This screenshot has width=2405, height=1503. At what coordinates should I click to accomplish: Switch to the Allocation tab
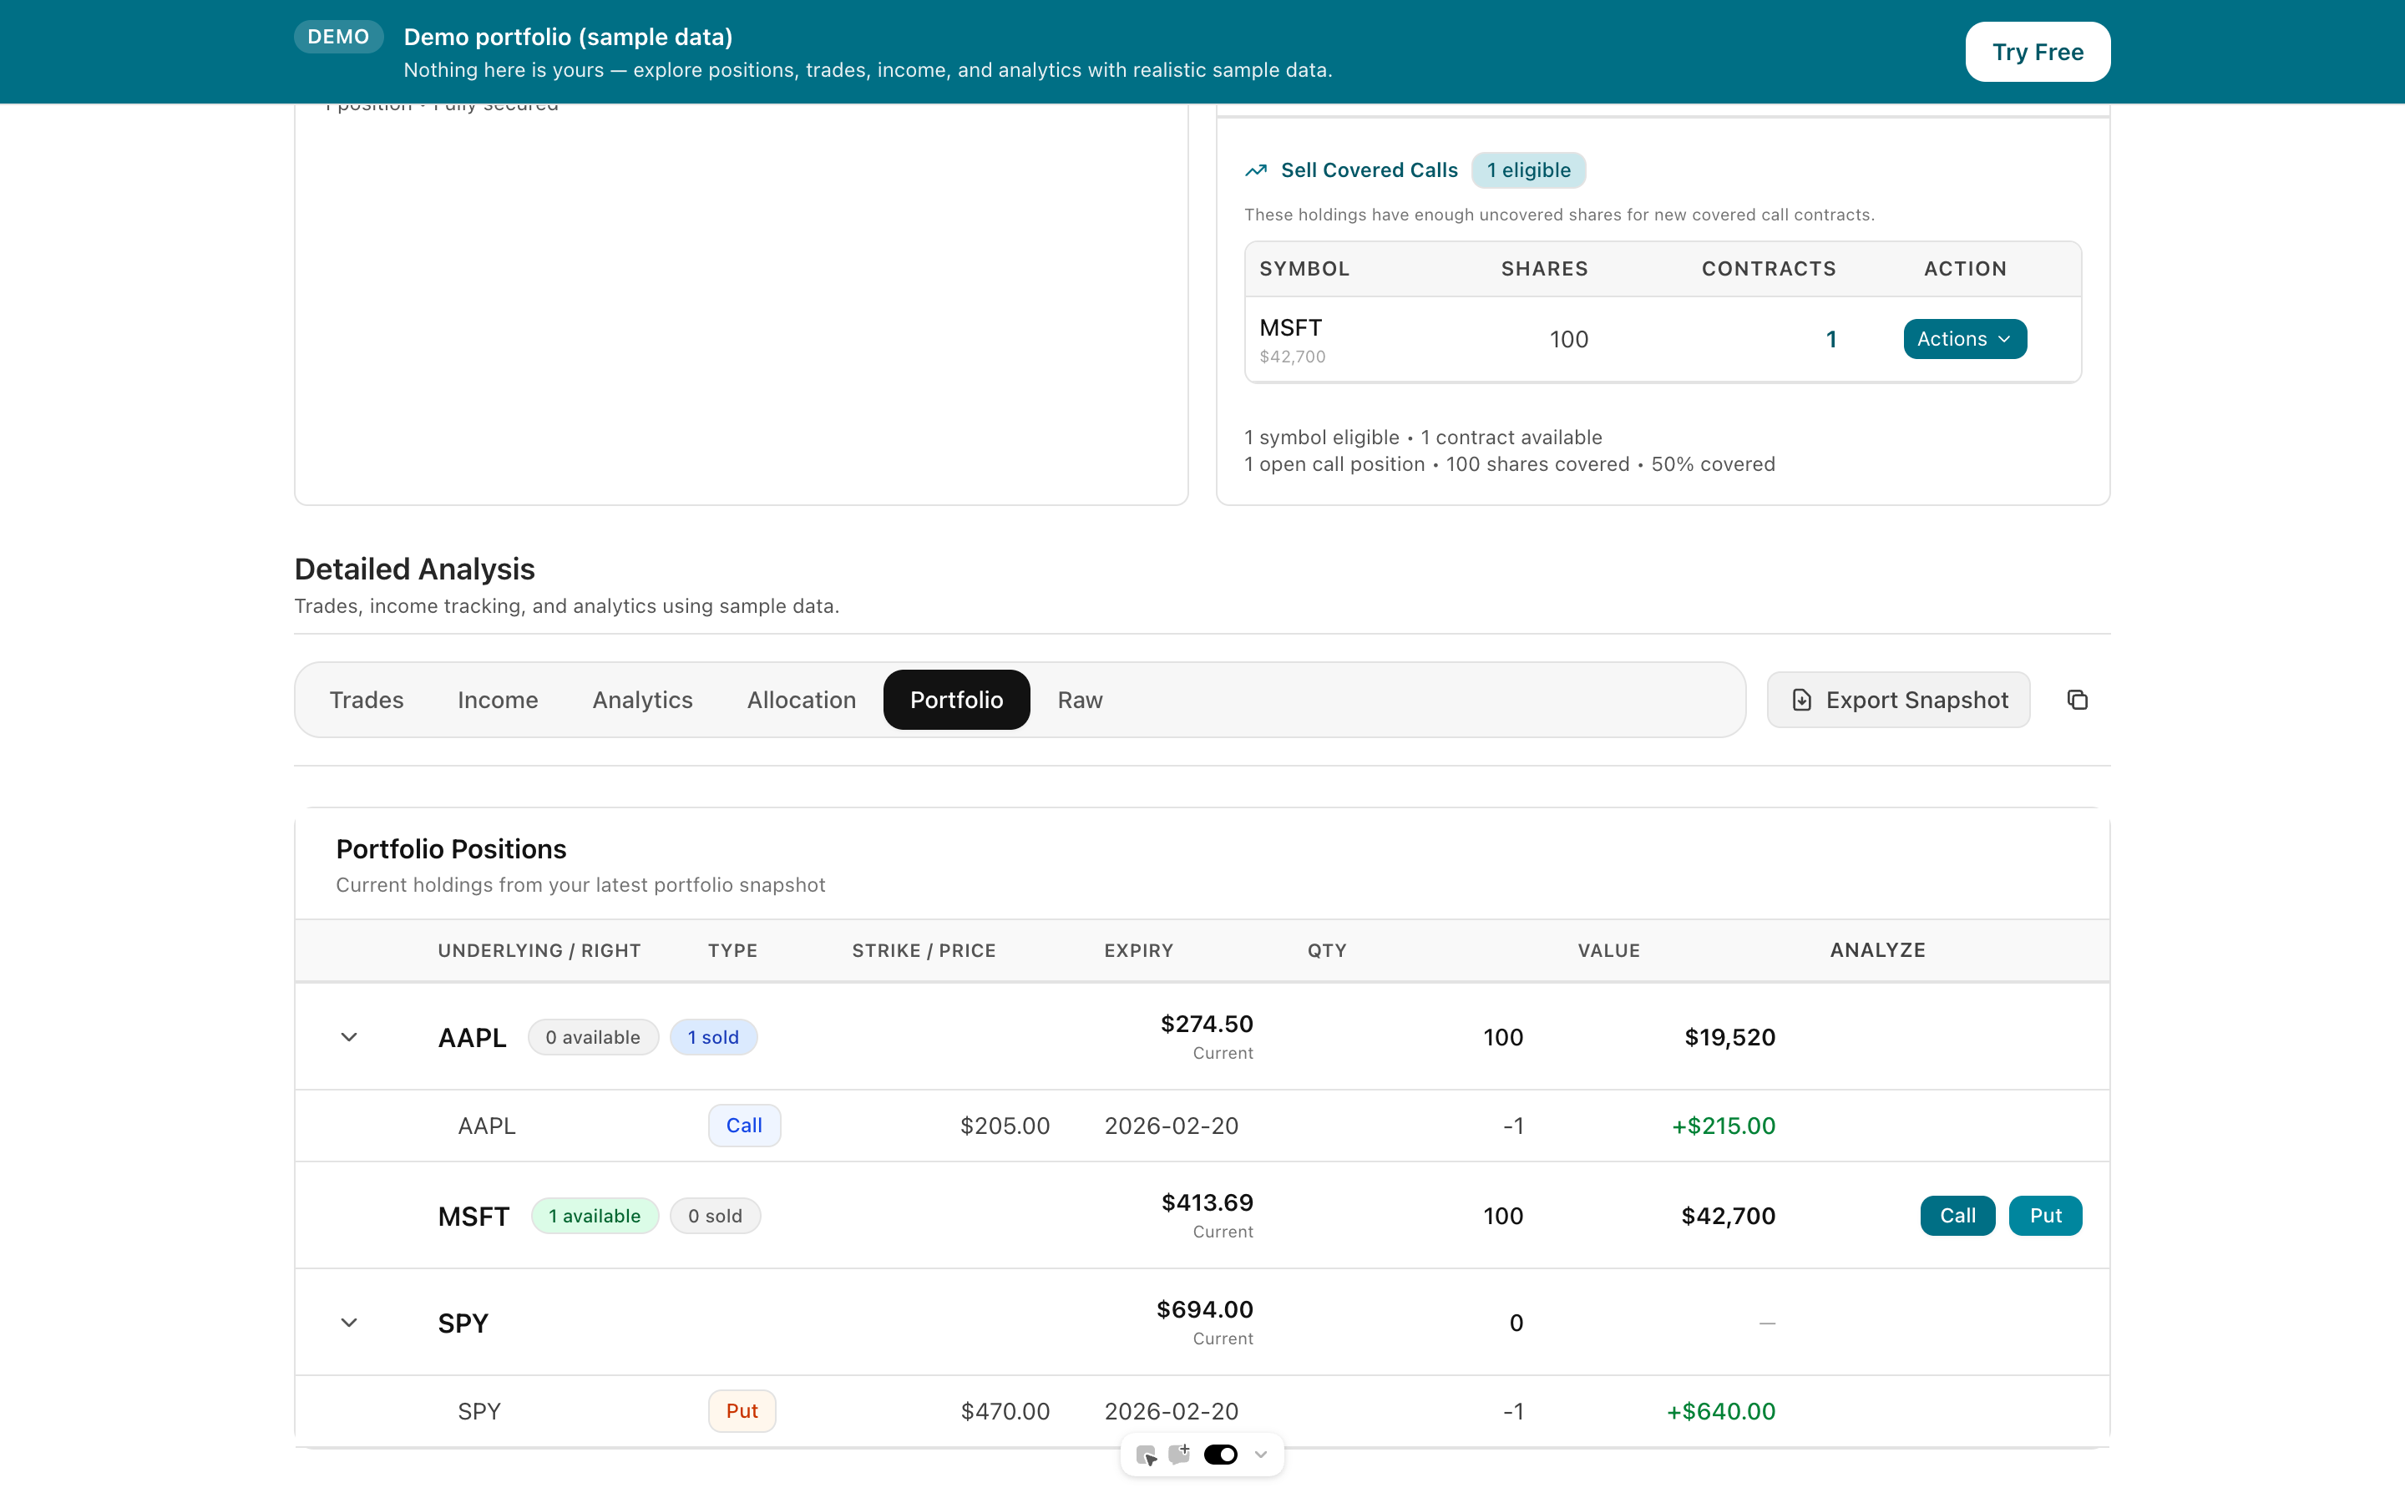point(801,699)
